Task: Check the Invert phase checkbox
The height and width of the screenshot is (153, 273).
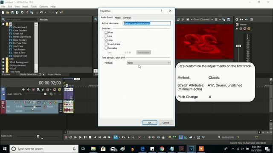Action: pos(106,44)
